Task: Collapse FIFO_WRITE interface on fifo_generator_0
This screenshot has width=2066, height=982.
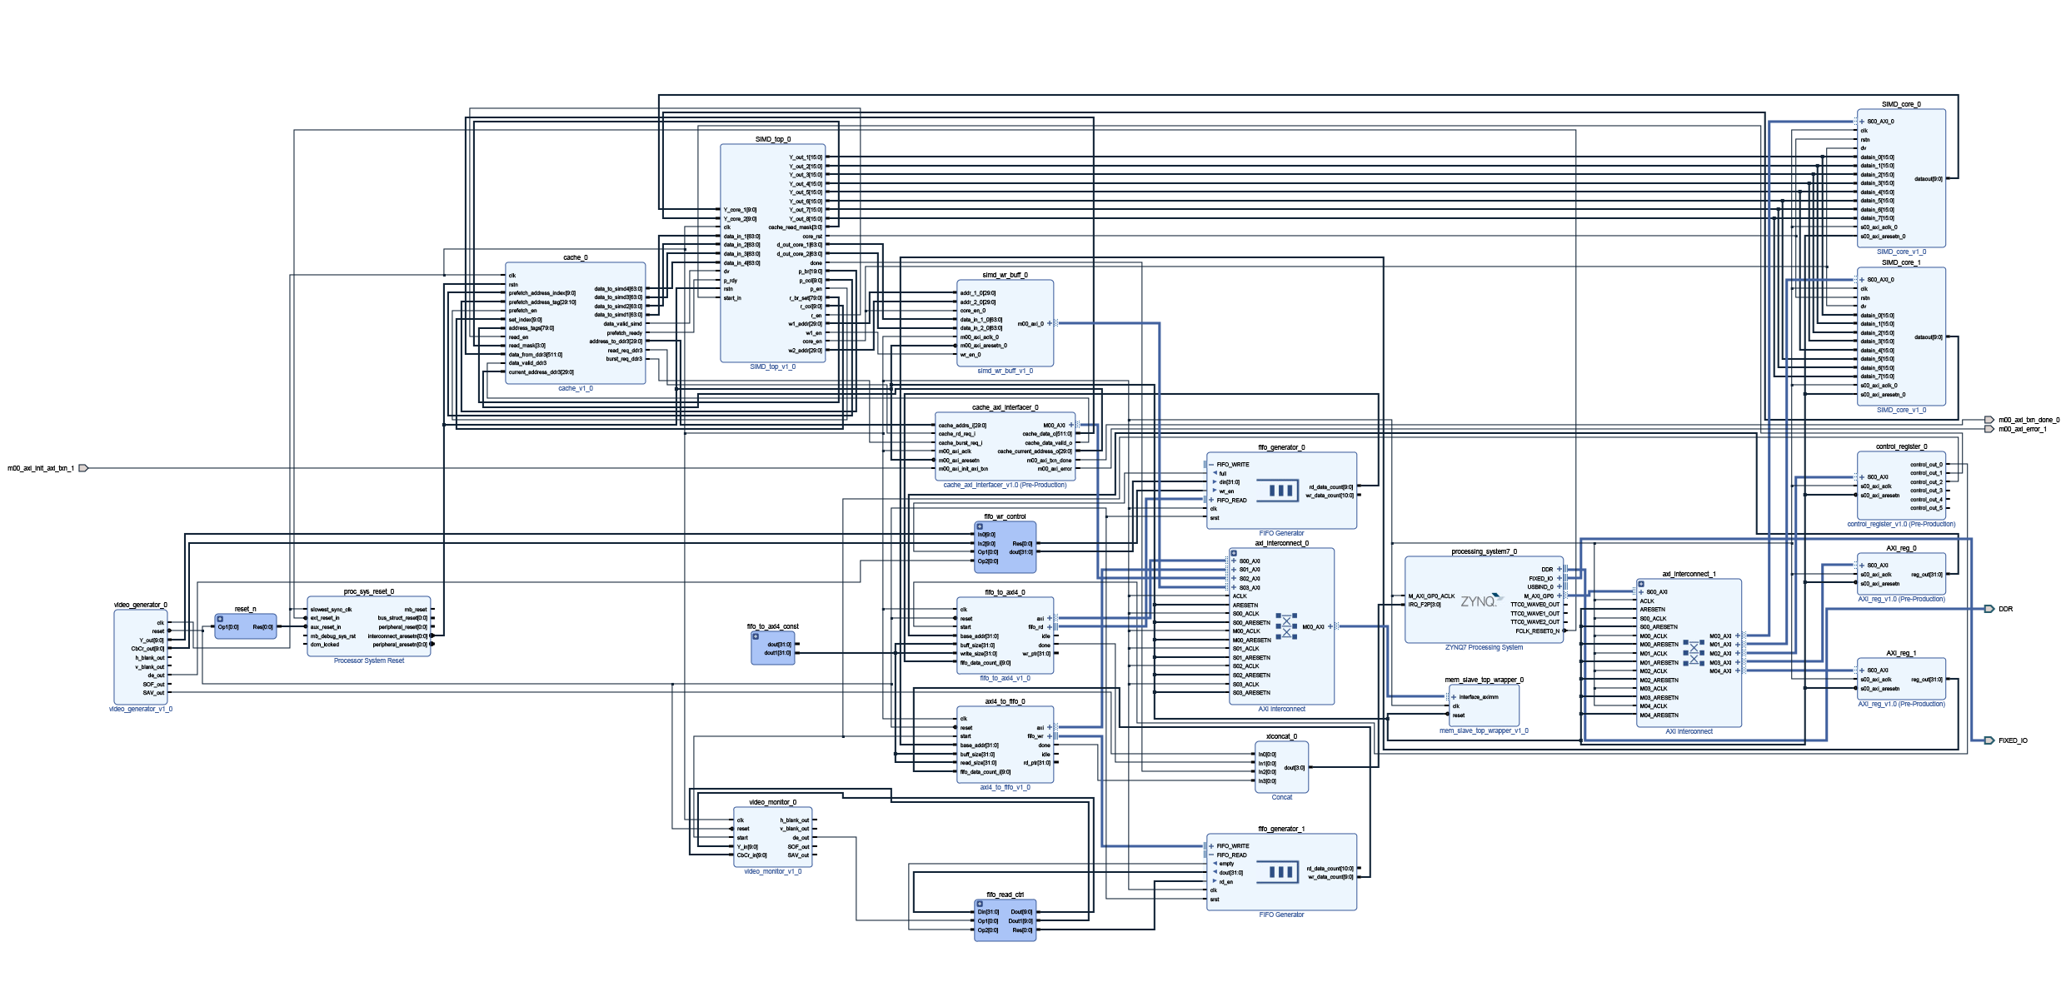Action: pyautogui.click(x=1211, y=465)
